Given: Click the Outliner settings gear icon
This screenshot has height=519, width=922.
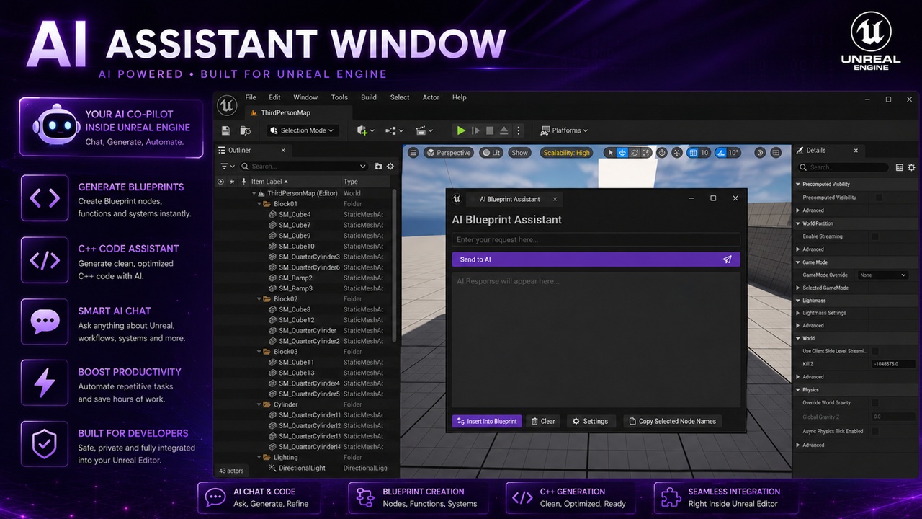Looking at the screenshot, I should pyautogui.click(x=390, y=167).
